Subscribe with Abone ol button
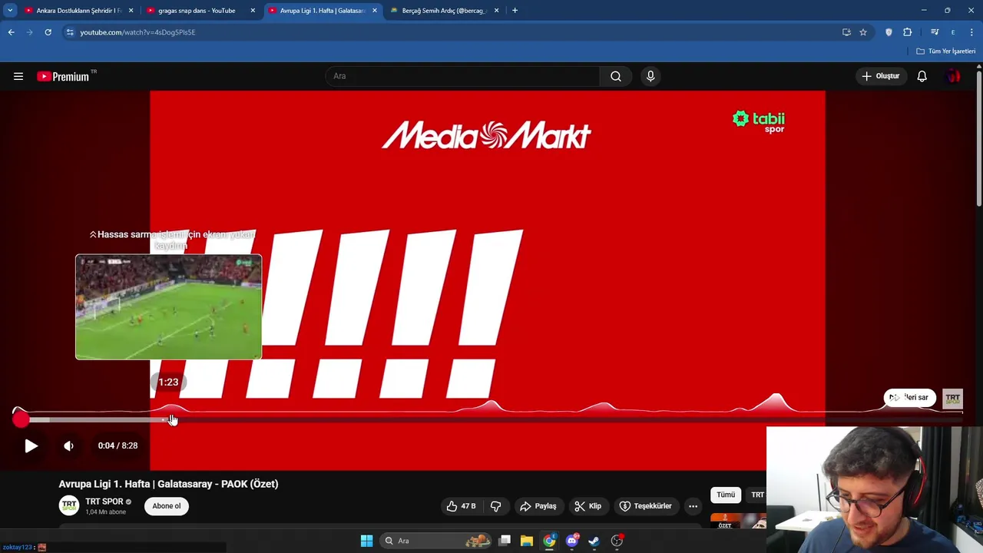 (x=167, y=506)
